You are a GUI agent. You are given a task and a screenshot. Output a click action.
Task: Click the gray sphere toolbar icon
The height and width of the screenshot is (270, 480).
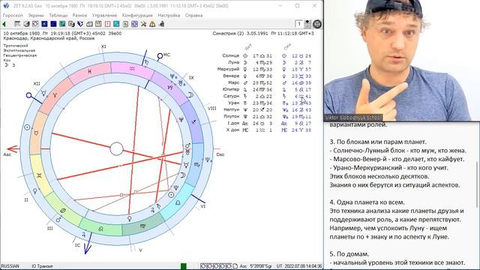pos(27,24)
